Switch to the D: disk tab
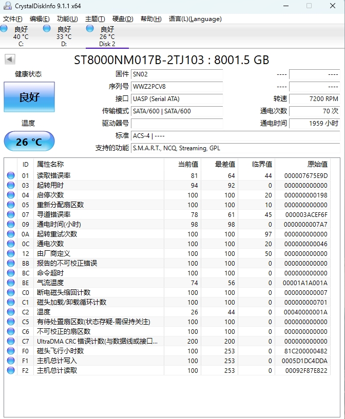Viewport: 345px width, 419px height. tap(64, 36)
